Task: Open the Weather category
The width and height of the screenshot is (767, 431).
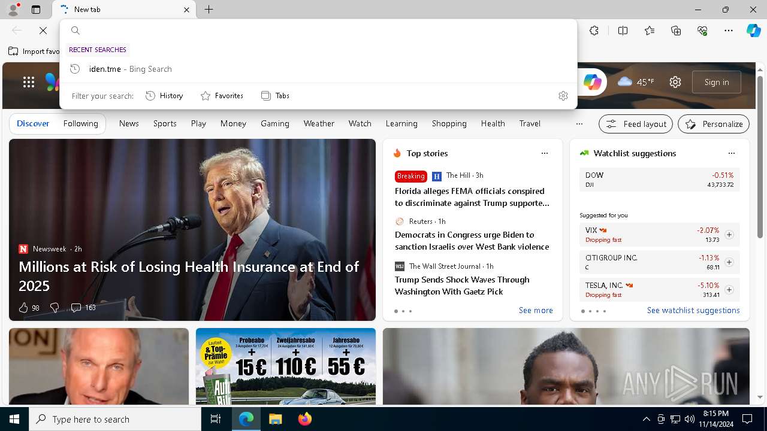Action: [319, 123]
